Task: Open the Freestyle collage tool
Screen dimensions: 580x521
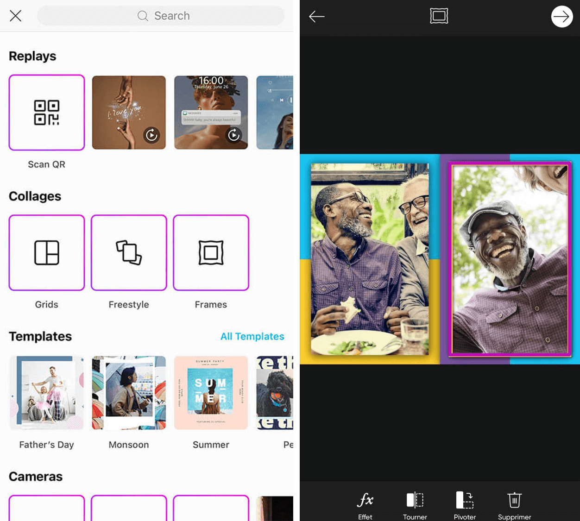Action: [128, 252]
